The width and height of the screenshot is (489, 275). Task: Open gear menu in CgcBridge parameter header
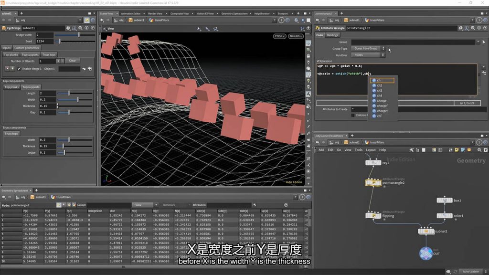click(x=68, y=28)
